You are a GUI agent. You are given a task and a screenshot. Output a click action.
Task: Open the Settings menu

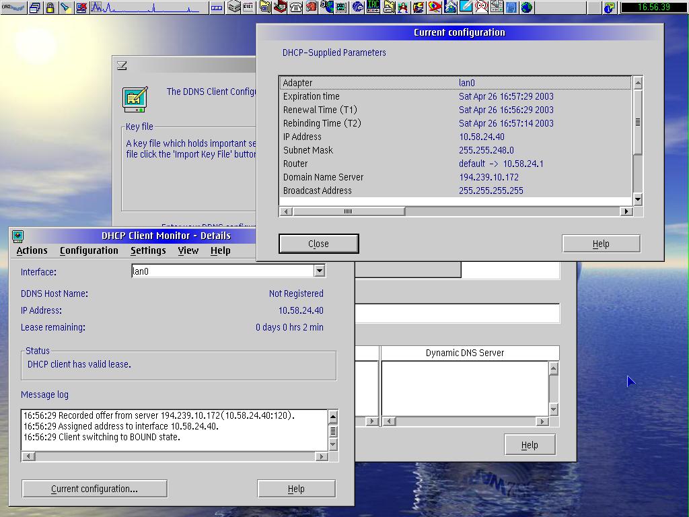point(148,250)
